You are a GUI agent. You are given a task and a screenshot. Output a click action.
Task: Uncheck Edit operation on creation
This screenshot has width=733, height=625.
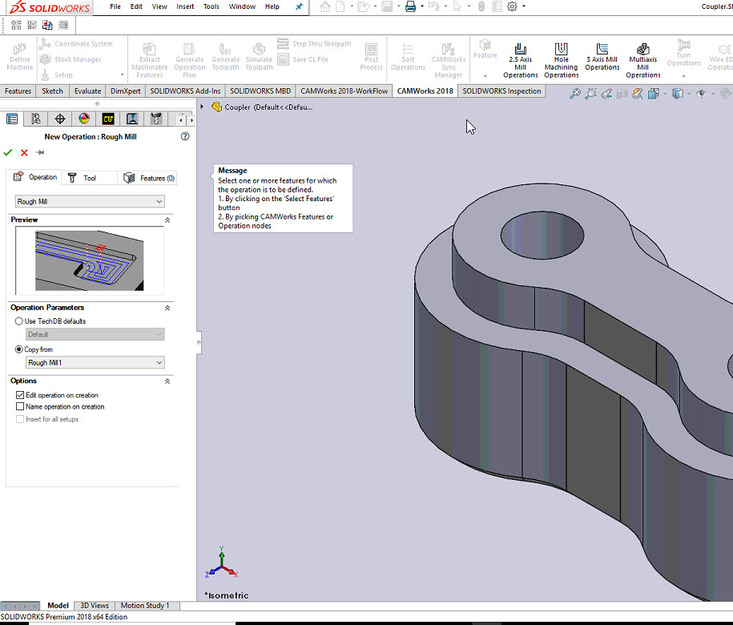[x=20, y=395]
